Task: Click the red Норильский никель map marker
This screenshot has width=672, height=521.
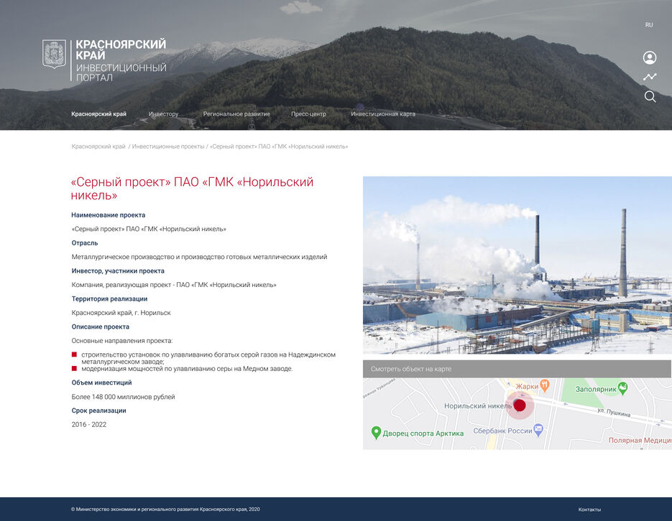Action: (x=520, y=405)
